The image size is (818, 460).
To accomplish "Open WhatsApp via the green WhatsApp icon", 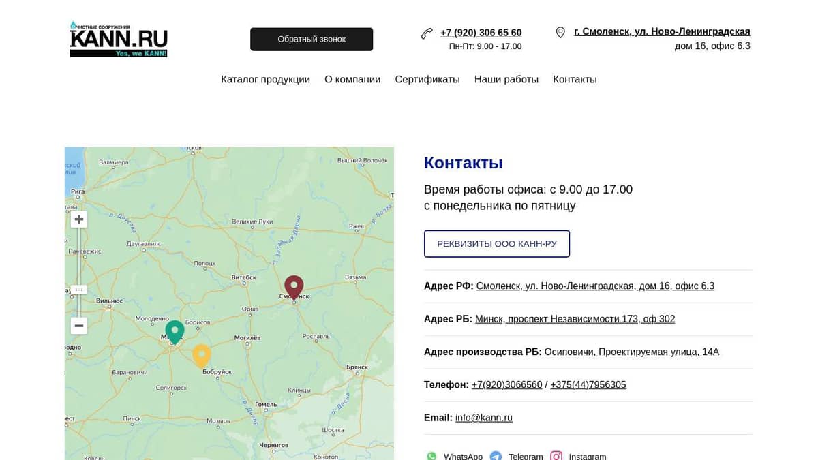I will (x=431, y=456).
